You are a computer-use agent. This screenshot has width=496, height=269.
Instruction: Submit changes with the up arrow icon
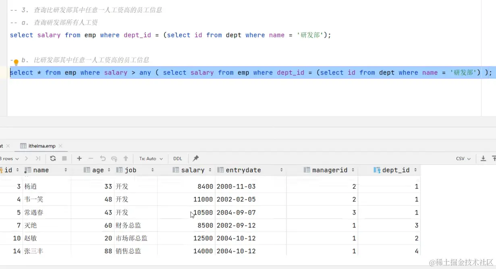click(x=126, y=159)
